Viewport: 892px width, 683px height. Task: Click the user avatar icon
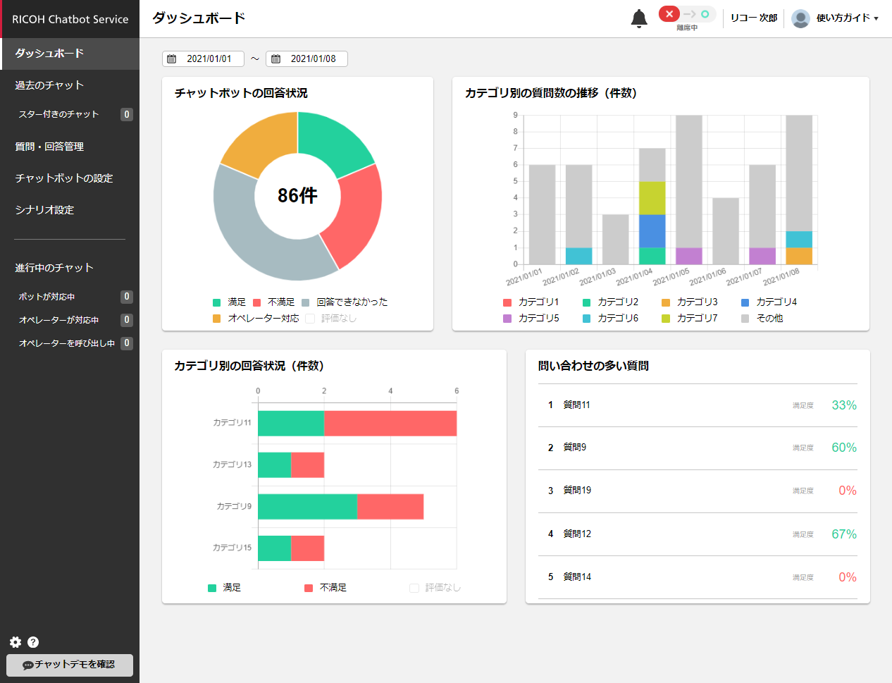click(x=800, y=18)
